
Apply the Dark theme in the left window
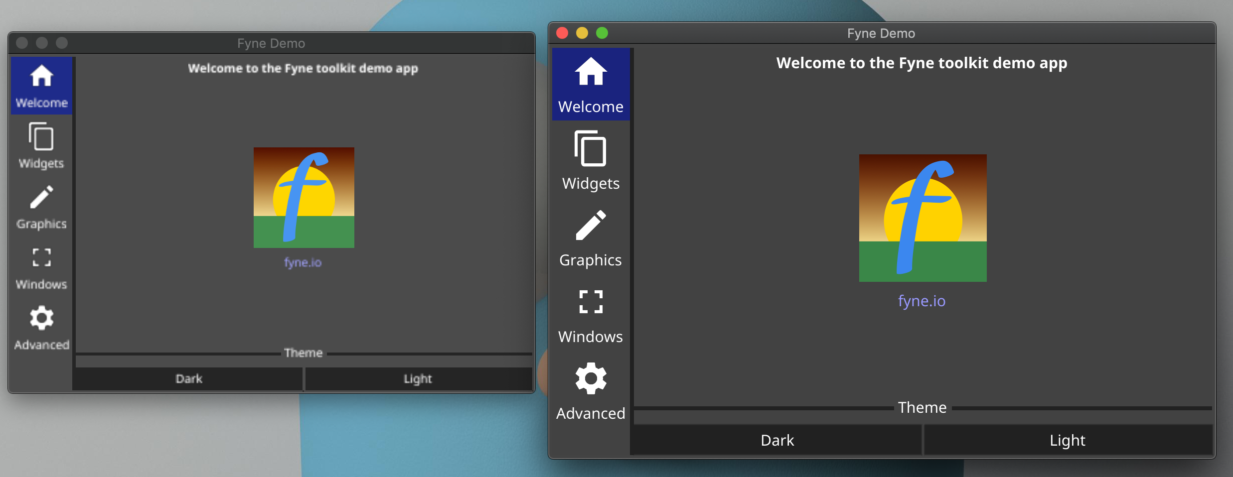[x=189, y=379]
